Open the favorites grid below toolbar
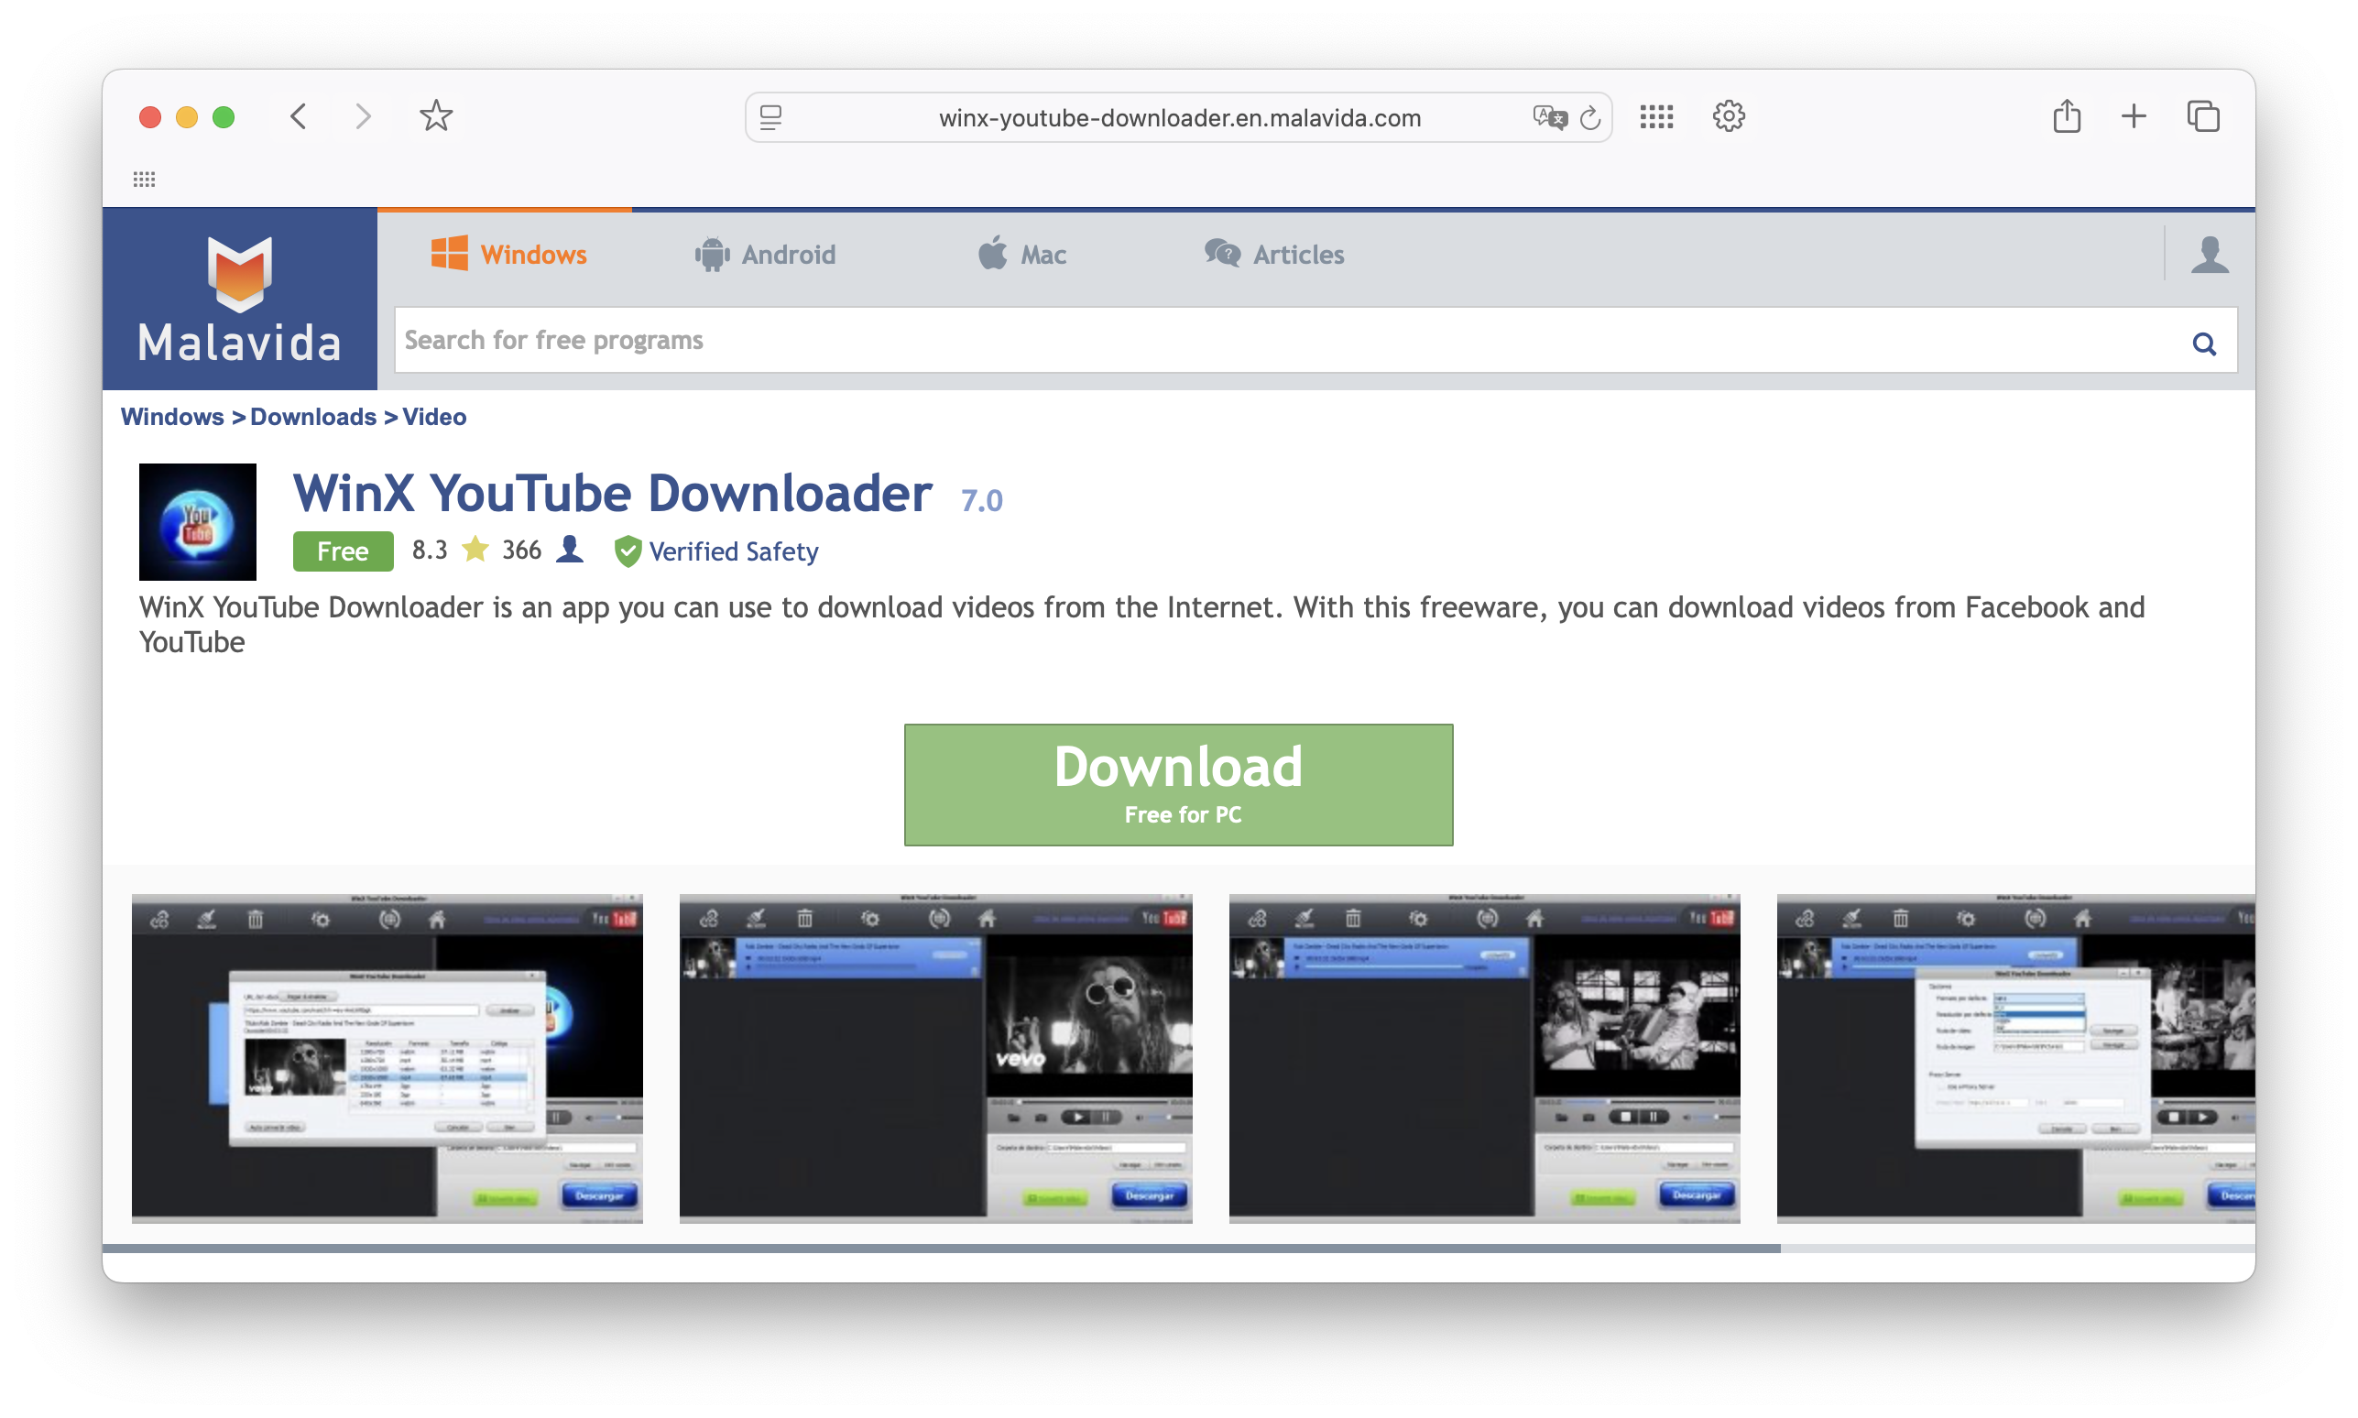Screen dimensions: 2358x1418 [x=144, y=180]
